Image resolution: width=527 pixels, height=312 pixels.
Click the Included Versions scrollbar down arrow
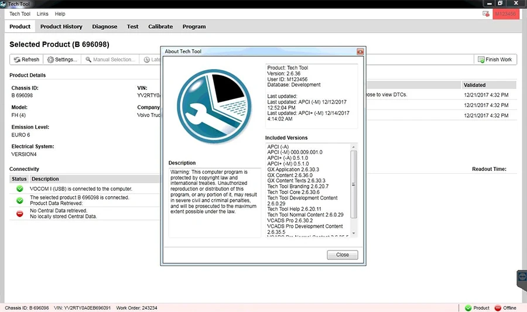354,233
